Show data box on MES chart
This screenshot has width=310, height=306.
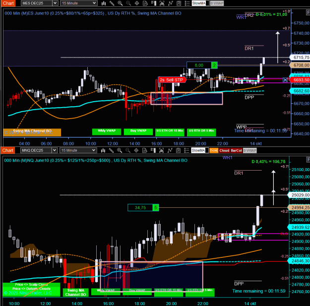(x=145, y=3)
